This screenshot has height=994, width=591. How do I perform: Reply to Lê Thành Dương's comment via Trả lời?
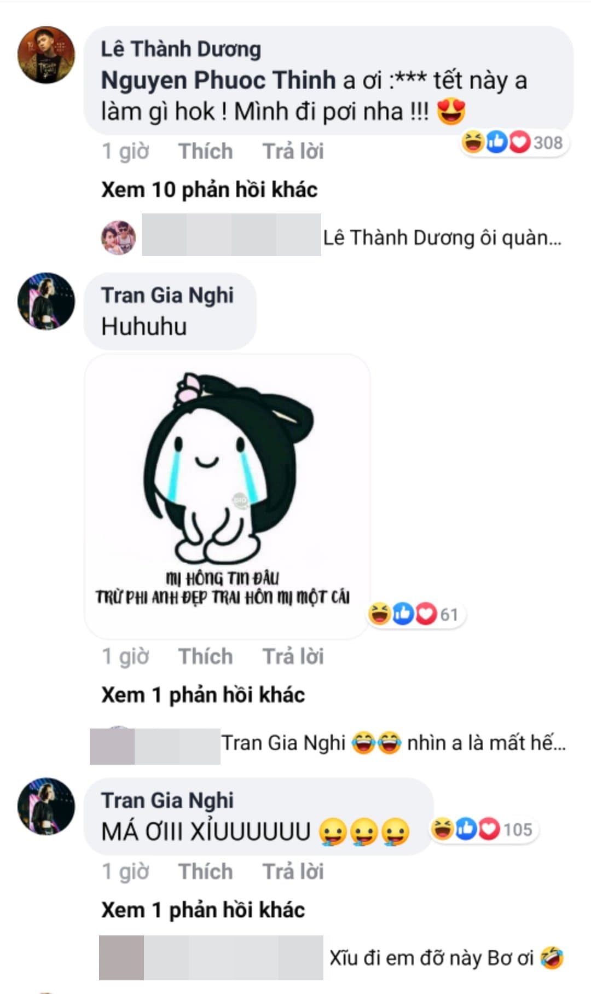[x=293, y=151]
